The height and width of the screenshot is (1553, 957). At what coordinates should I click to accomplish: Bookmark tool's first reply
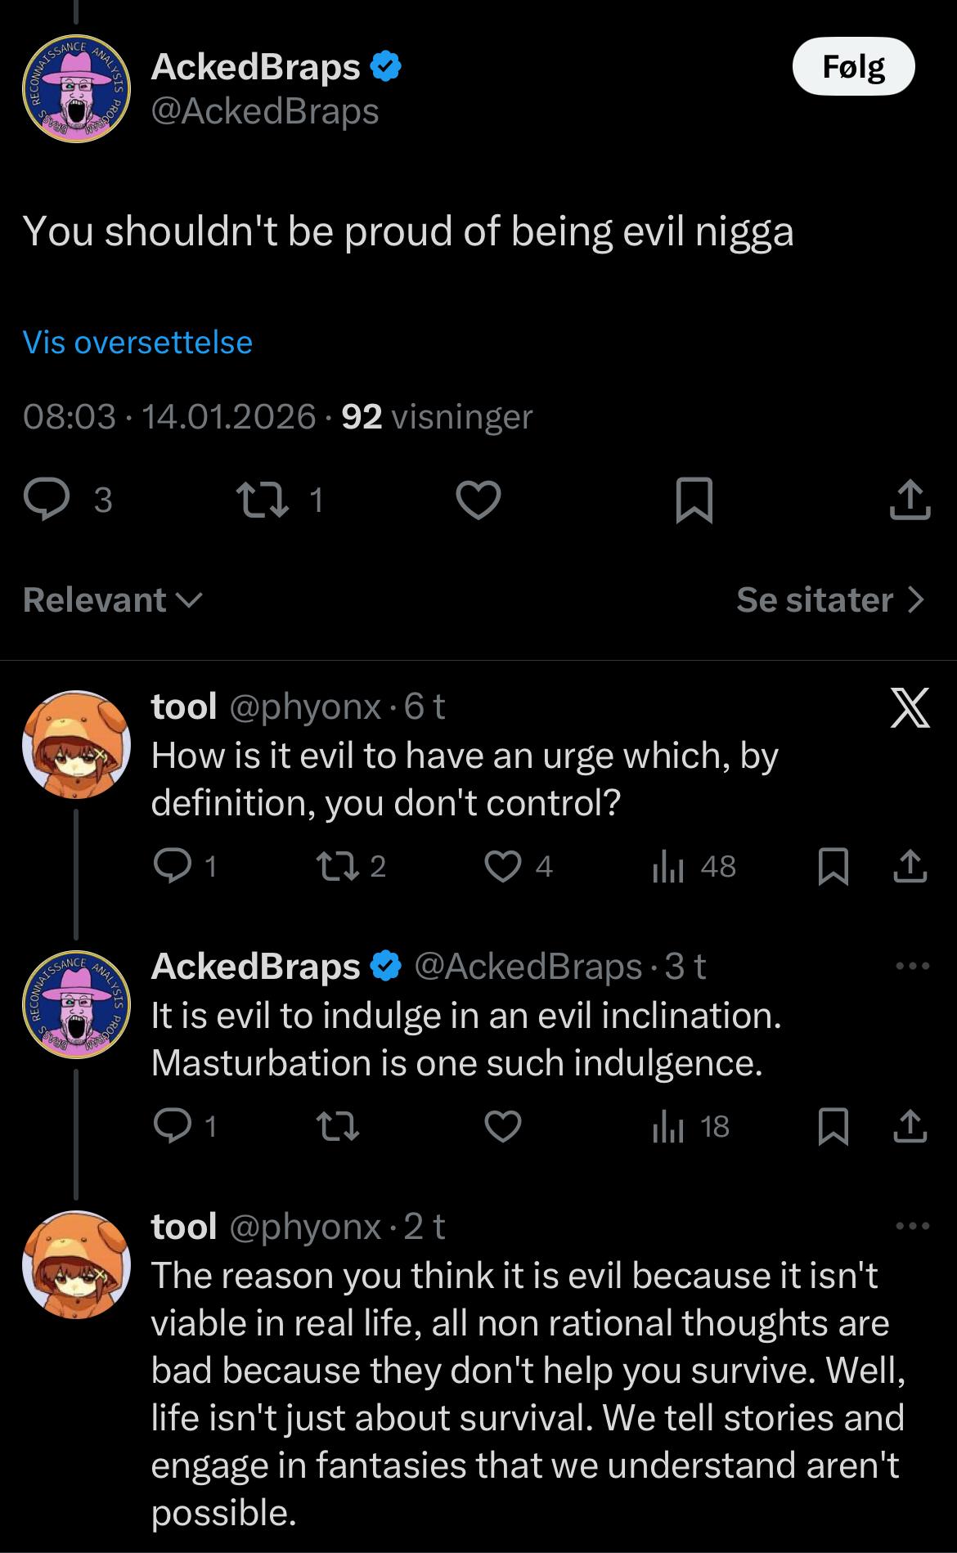click(833, 866)
